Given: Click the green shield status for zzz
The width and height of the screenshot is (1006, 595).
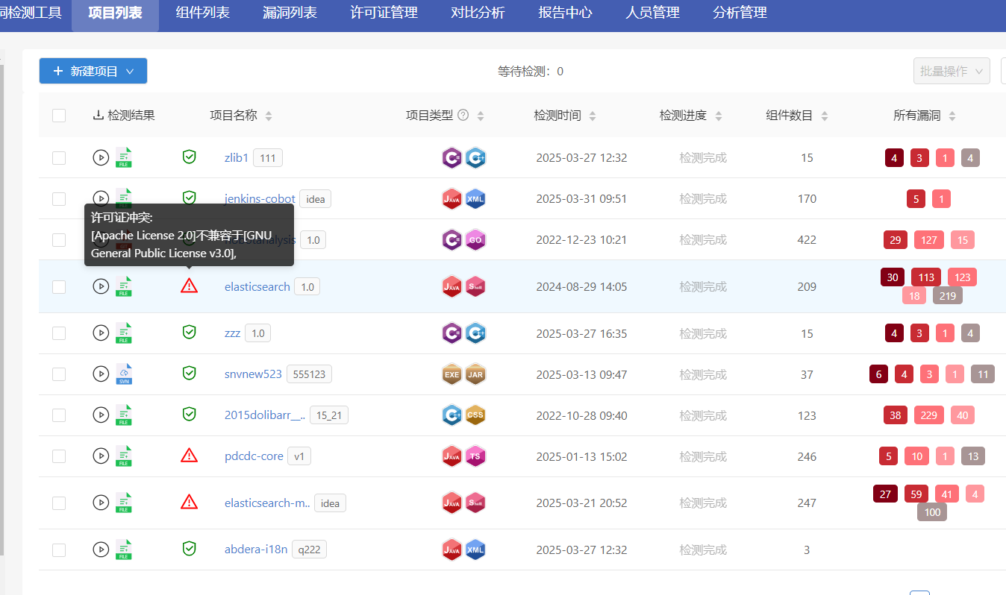Looking at the screenshot, I should coord(189,332).
